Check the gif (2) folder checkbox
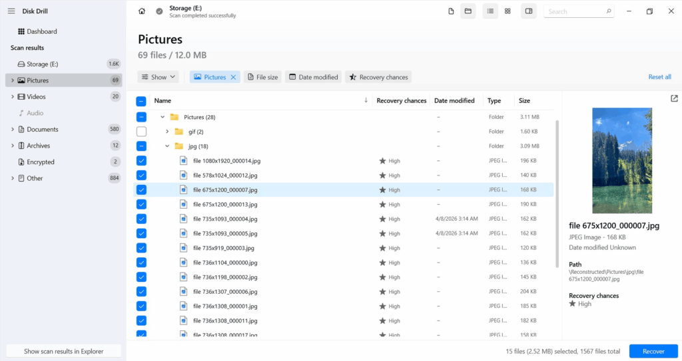The image size is (682, 361). click(141, 132)
